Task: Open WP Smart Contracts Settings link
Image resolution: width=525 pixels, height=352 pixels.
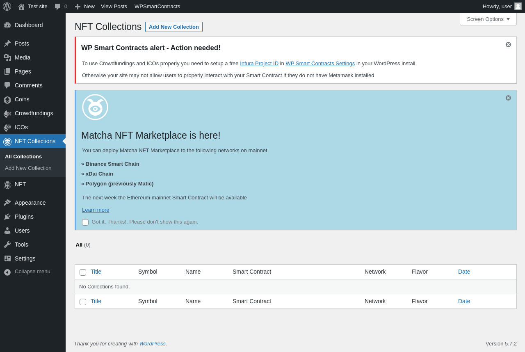Action: [320, 64]
